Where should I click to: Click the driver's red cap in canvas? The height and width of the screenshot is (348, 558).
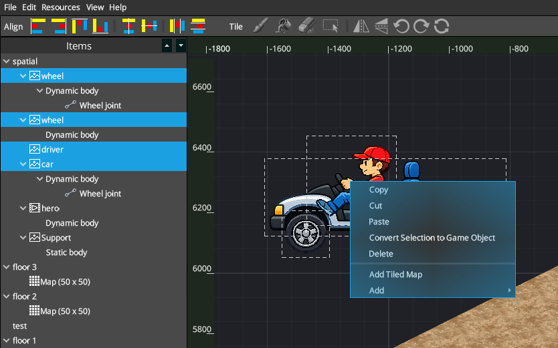point(373,154)
